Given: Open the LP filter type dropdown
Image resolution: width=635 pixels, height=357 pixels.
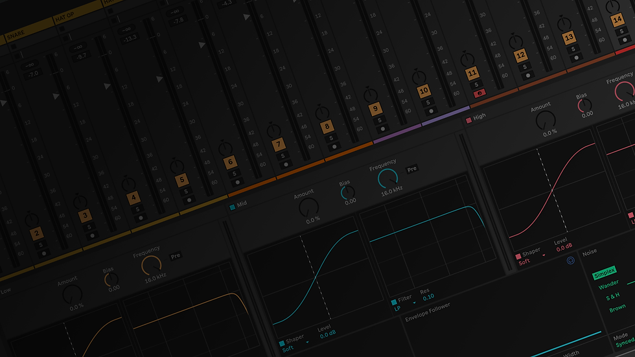Looking at the screenshot, I should (x=405, y=306).
